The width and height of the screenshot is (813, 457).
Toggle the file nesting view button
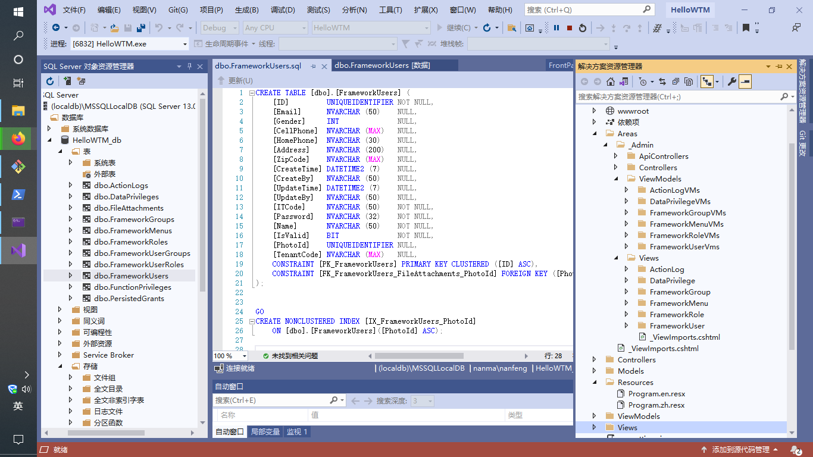pos(706,82)
